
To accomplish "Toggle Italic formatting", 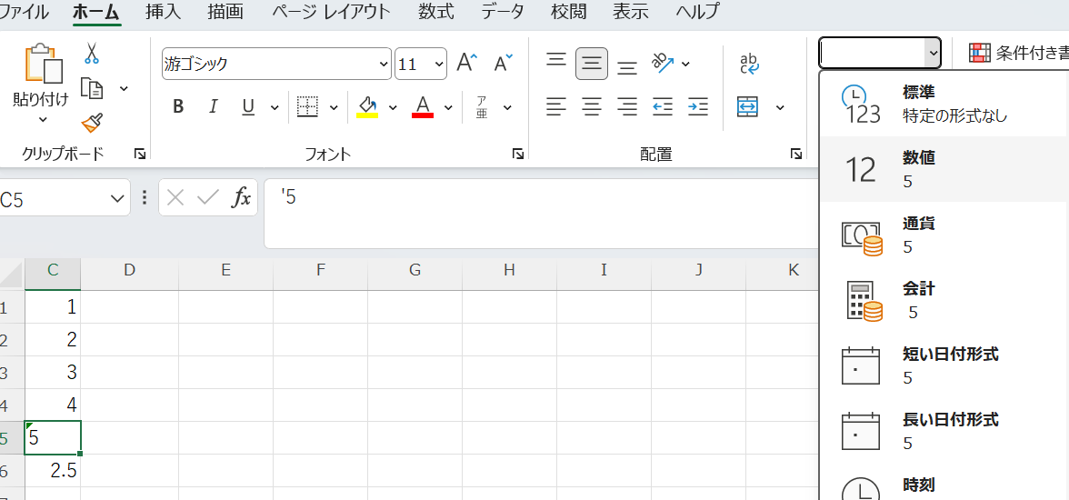I will click(213, 107).
